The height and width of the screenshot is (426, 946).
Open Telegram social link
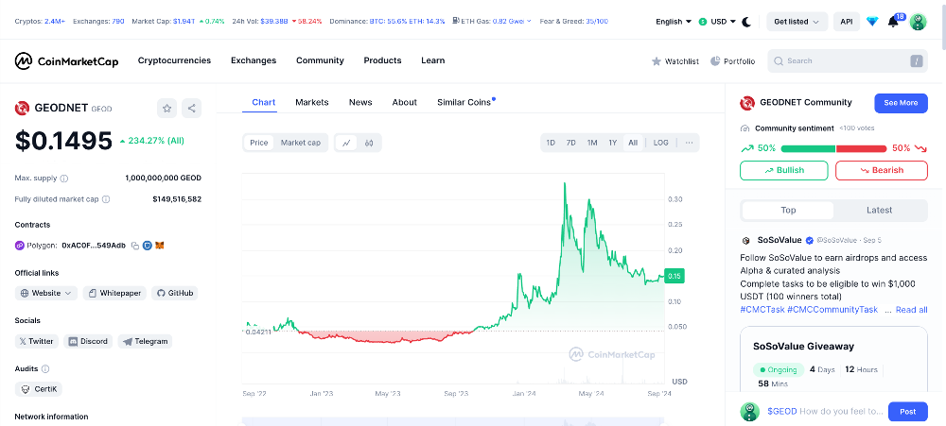tap(145, 341)
